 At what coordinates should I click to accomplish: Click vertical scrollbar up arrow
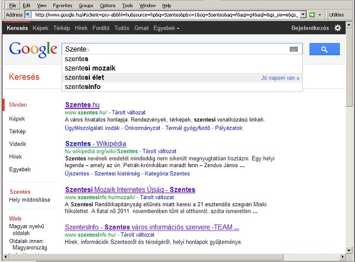click(349, 24)
